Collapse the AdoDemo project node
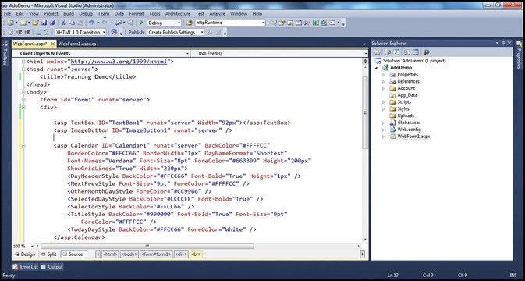This screenshot has height=281, width=525. 377,68
